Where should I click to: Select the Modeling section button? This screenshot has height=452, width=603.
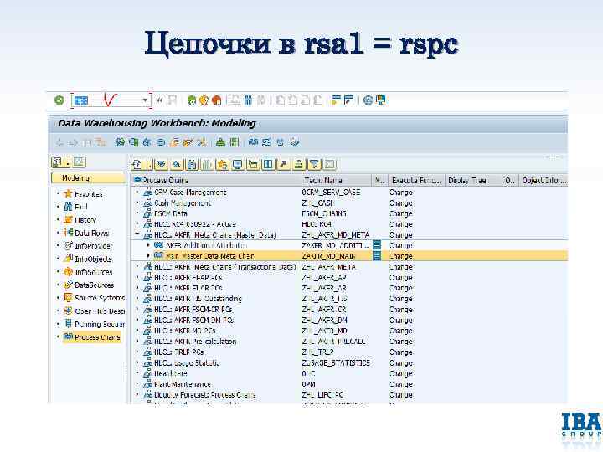(x=88, y=178)
